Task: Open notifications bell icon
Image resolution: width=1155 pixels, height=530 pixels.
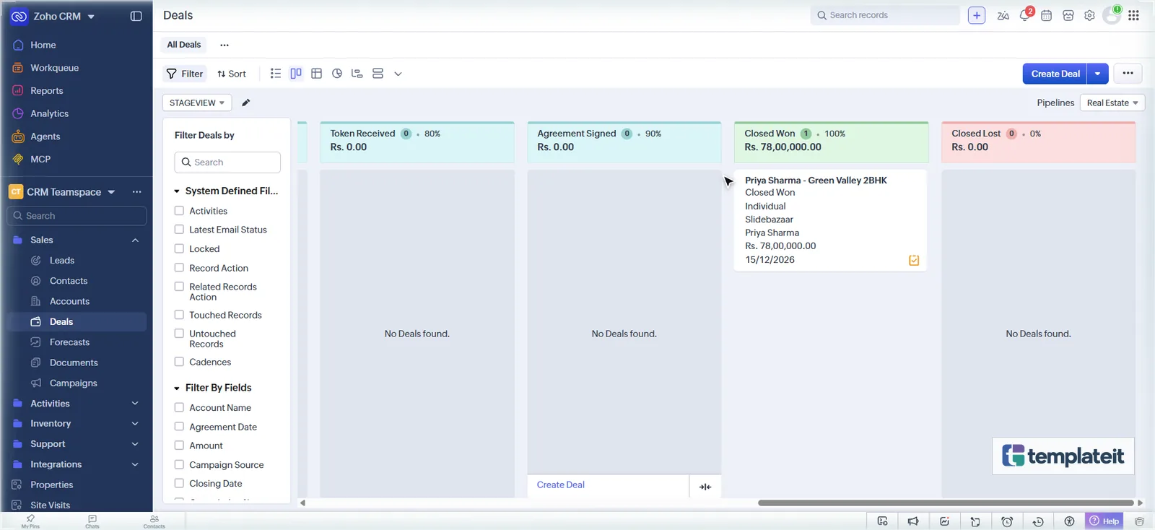Action: point(1025,15)
